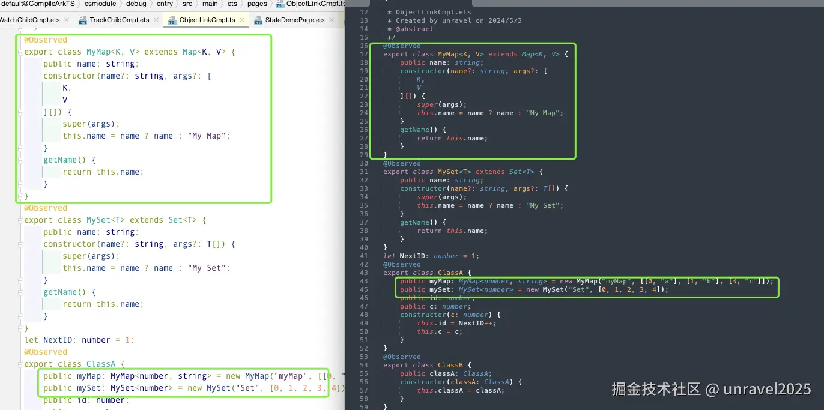Click line number 44 in dark editor
This screenshot has height=410, width=824.
click(x=365, y=281)
